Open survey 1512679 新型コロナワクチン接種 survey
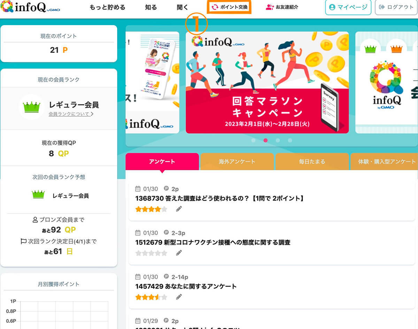Viewport: 418px width, 329px height. 213,242
